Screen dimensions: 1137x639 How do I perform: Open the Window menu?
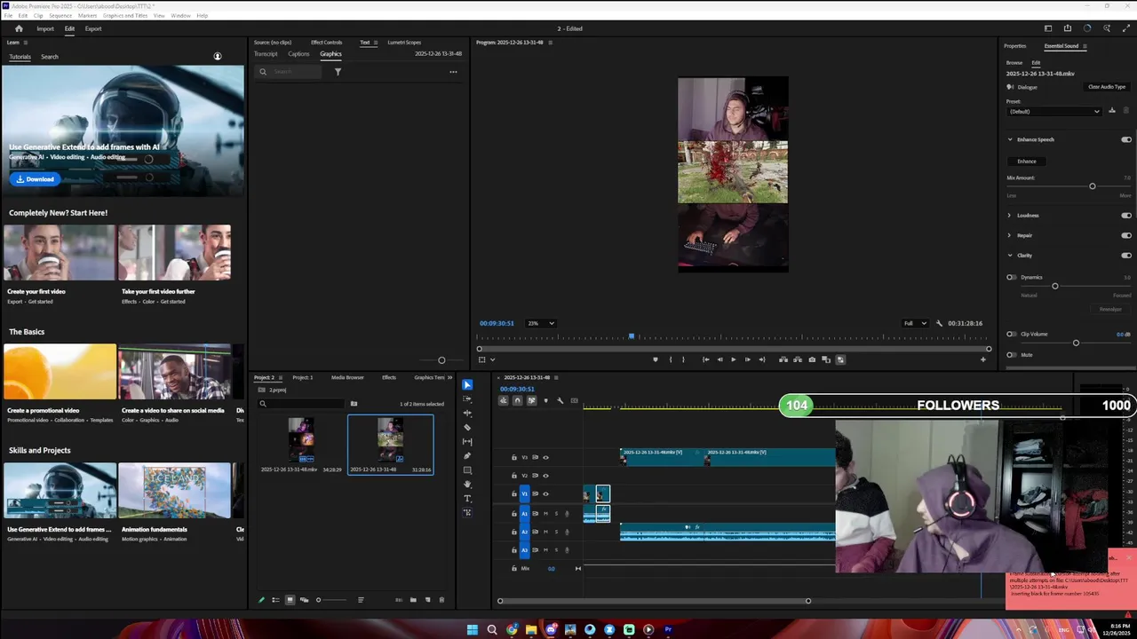click(x=180, y=16)
